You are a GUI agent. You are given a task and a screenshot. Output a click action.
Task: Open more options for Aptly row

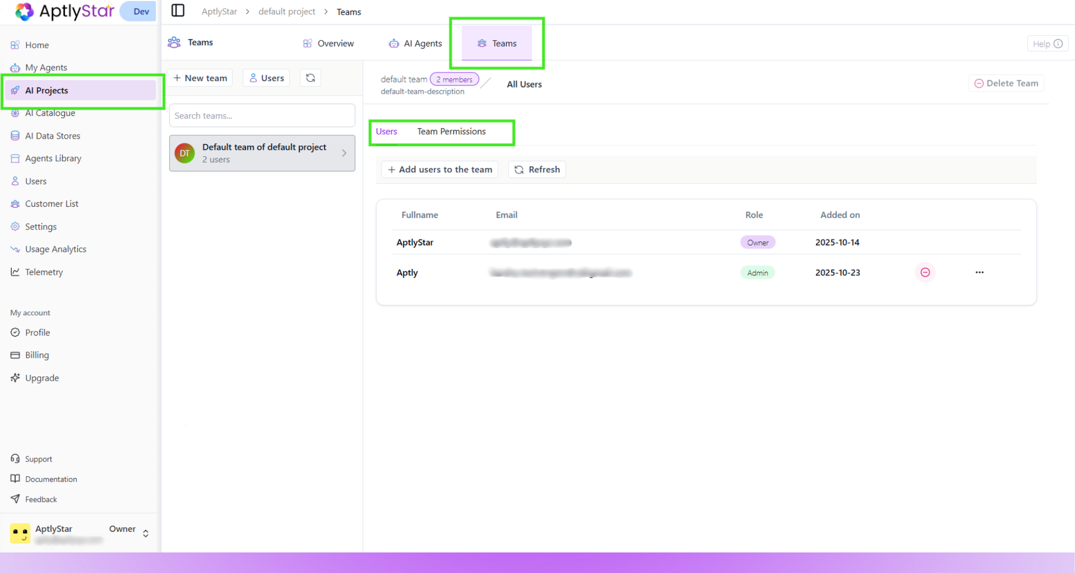[x=979, y=273]
